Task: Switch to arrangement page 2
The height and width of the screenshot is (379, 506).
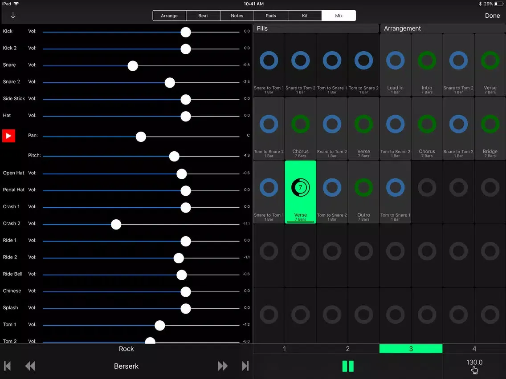Action: click(347, 349)
